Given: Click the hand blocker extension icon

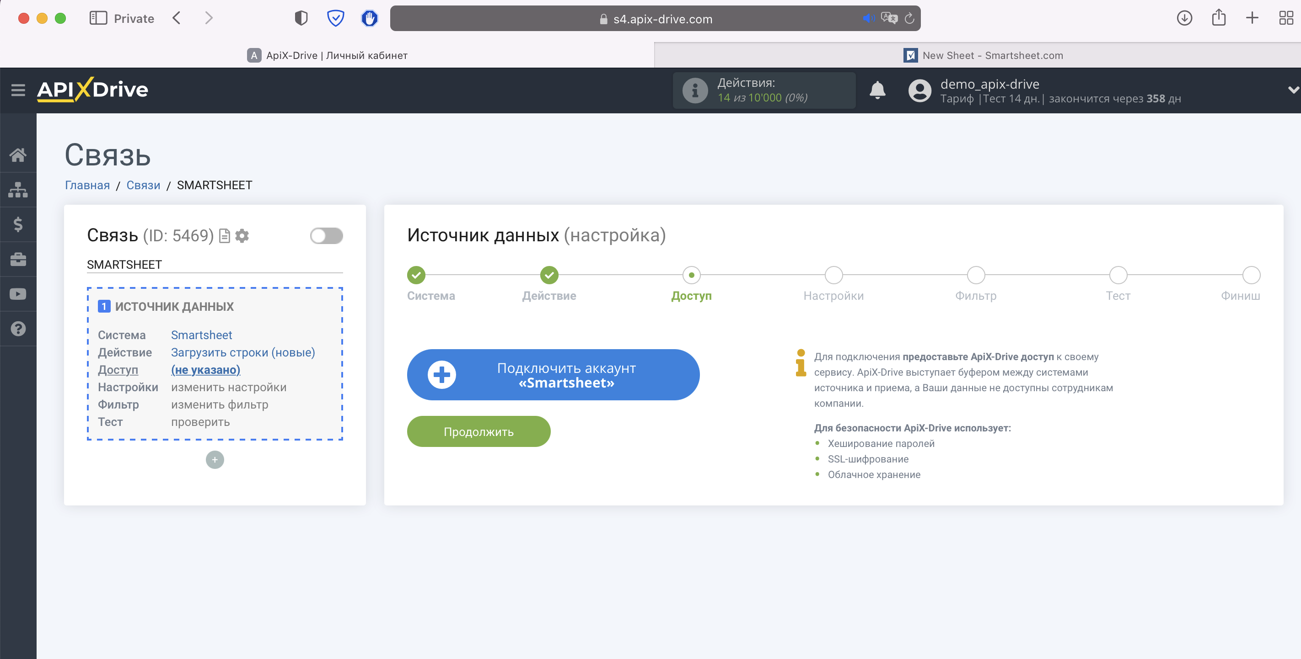Looking at the screenshot, I should click(370, 19).
